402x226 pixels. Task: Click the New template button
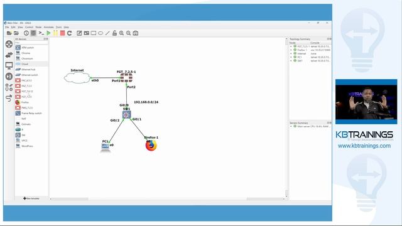31,198
